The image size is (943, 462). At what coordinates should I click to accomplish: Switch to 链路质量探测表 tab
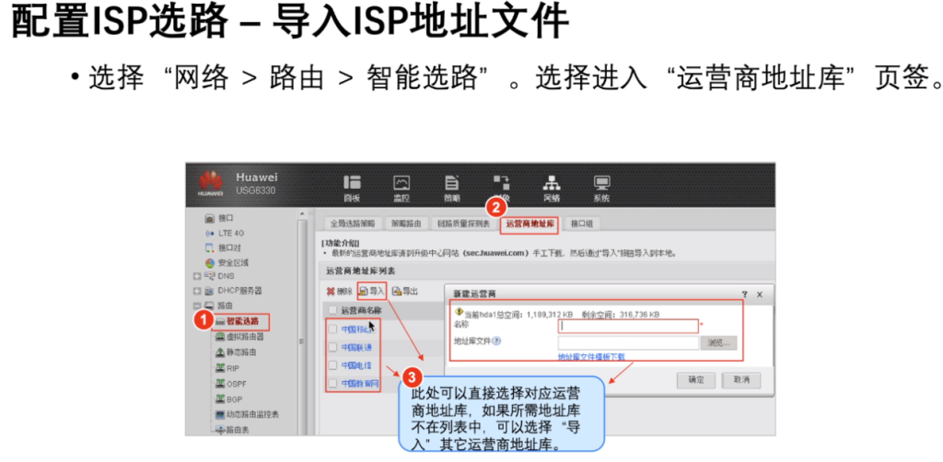click(x=463, y=224)
